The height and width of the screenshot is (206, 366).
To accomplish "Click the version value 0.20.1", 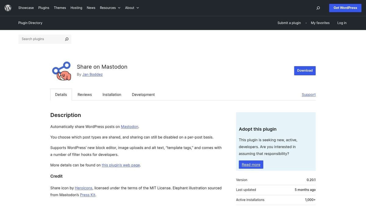I will (311, 180).
